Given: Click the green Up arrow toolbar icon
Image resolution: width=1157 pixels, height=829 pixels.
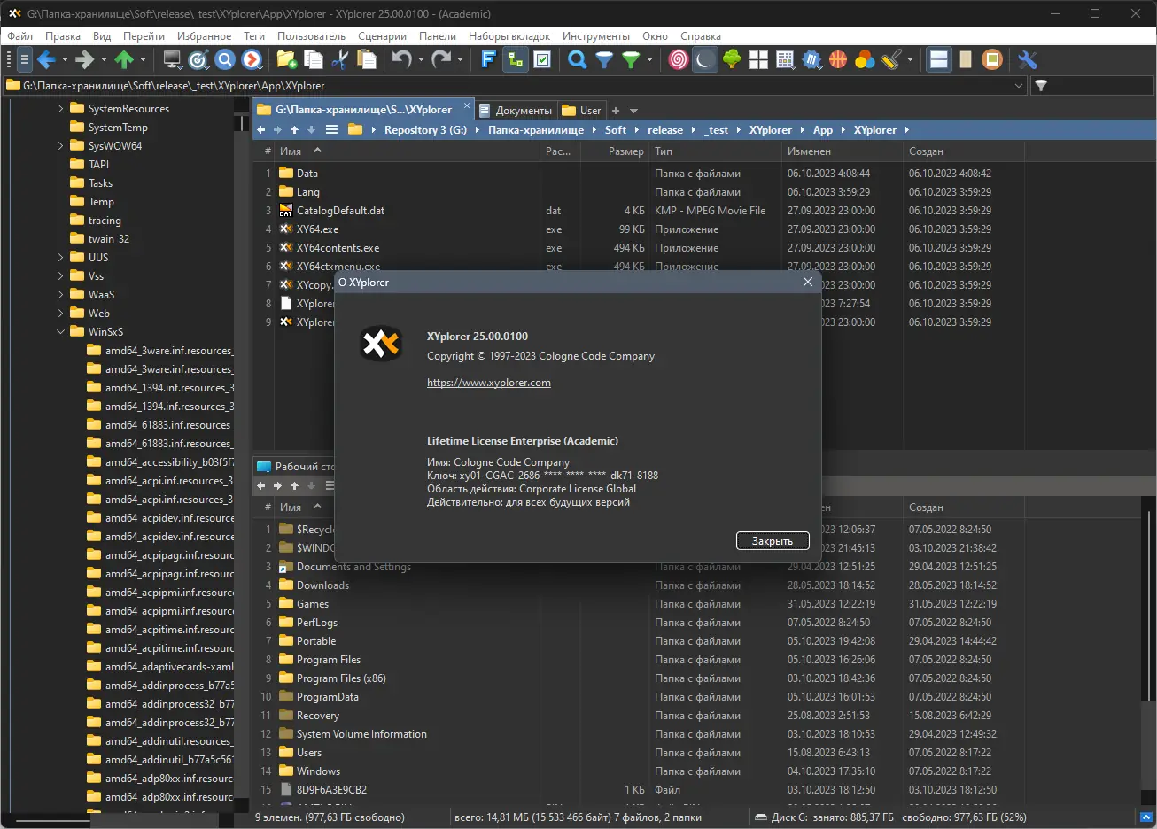Looking at the screenshot, I should tap(124, 60).
